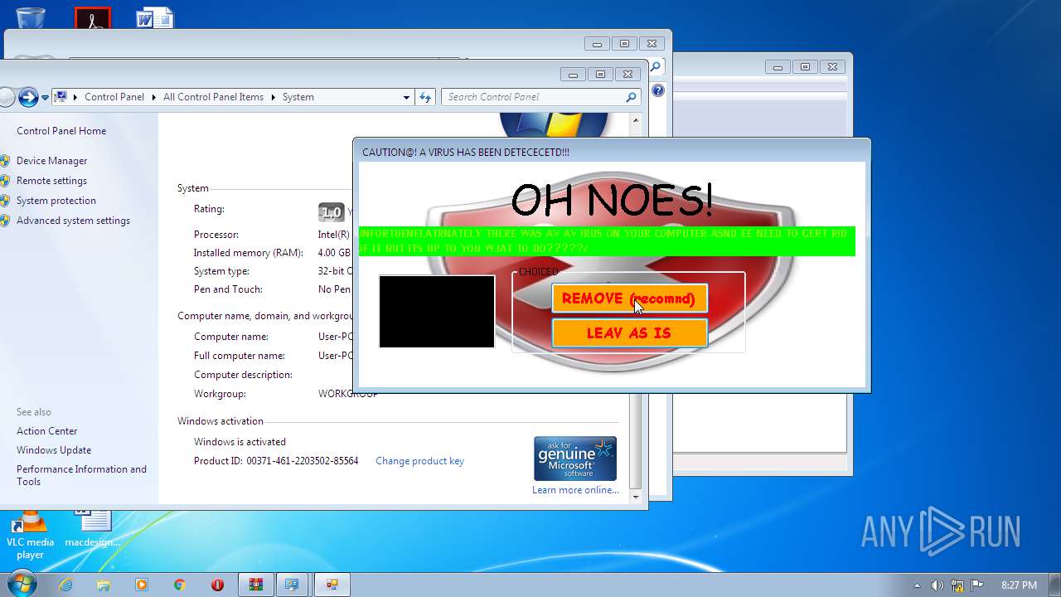Viewport: 1061px width, 597px height.
Task: Select Word document desktop icon
Action: click(155, 17)
